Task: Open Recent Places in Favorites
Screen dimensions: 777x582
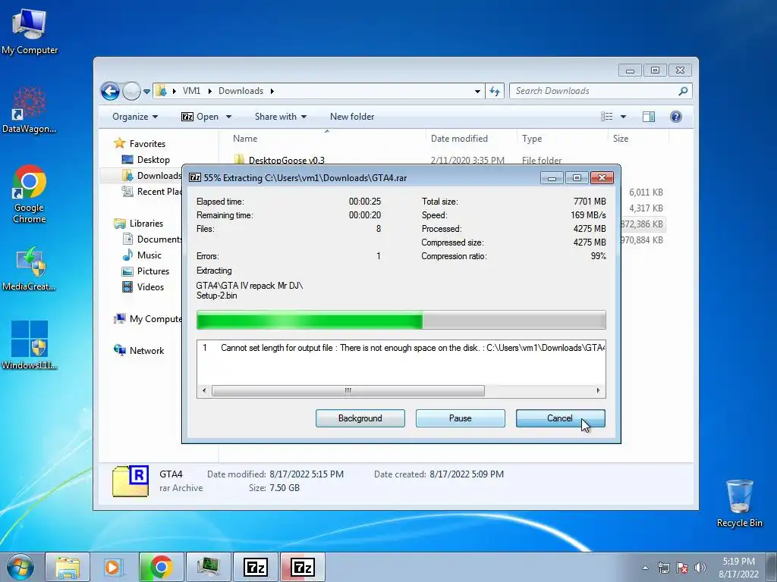Action: tap(152, 192)
